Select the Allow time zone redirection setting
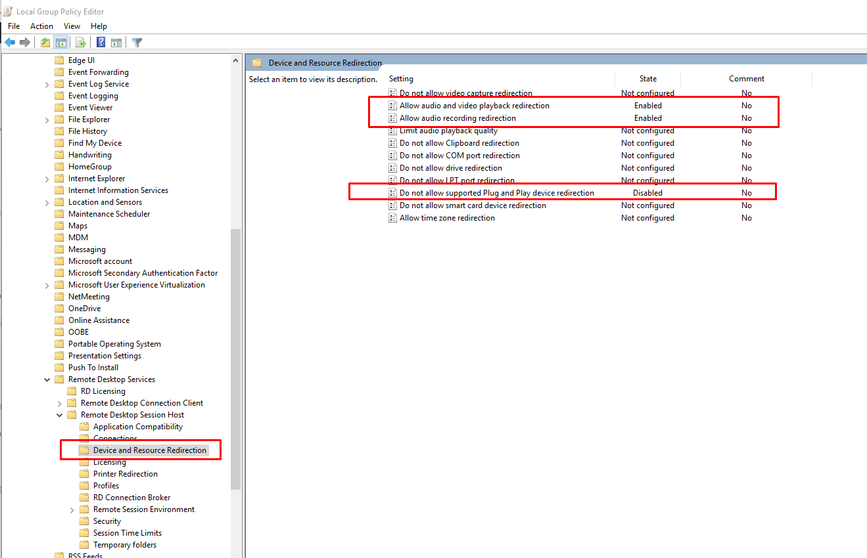 (447, 218)
